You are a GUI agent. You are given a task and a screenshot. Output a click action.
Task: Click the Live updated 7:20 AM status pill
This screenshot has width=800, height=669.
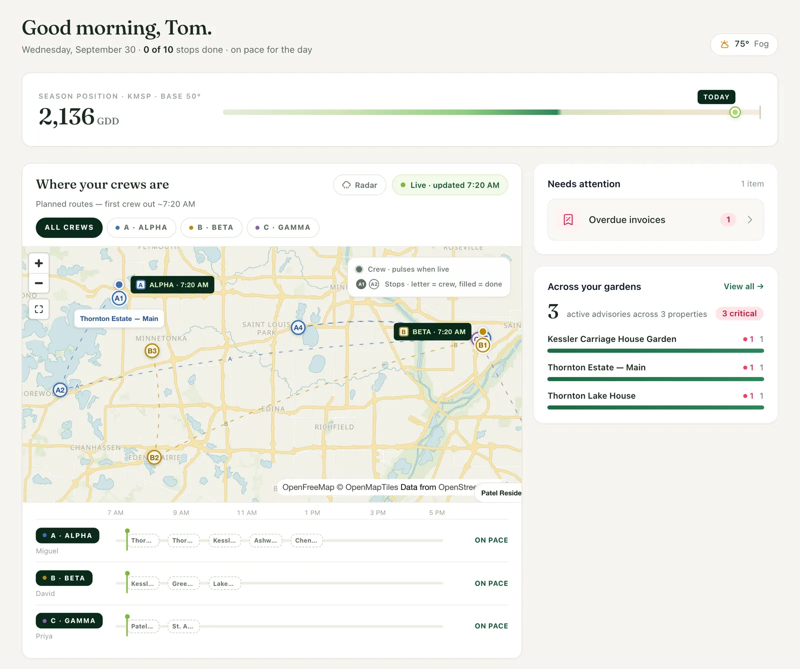(450, 185)
